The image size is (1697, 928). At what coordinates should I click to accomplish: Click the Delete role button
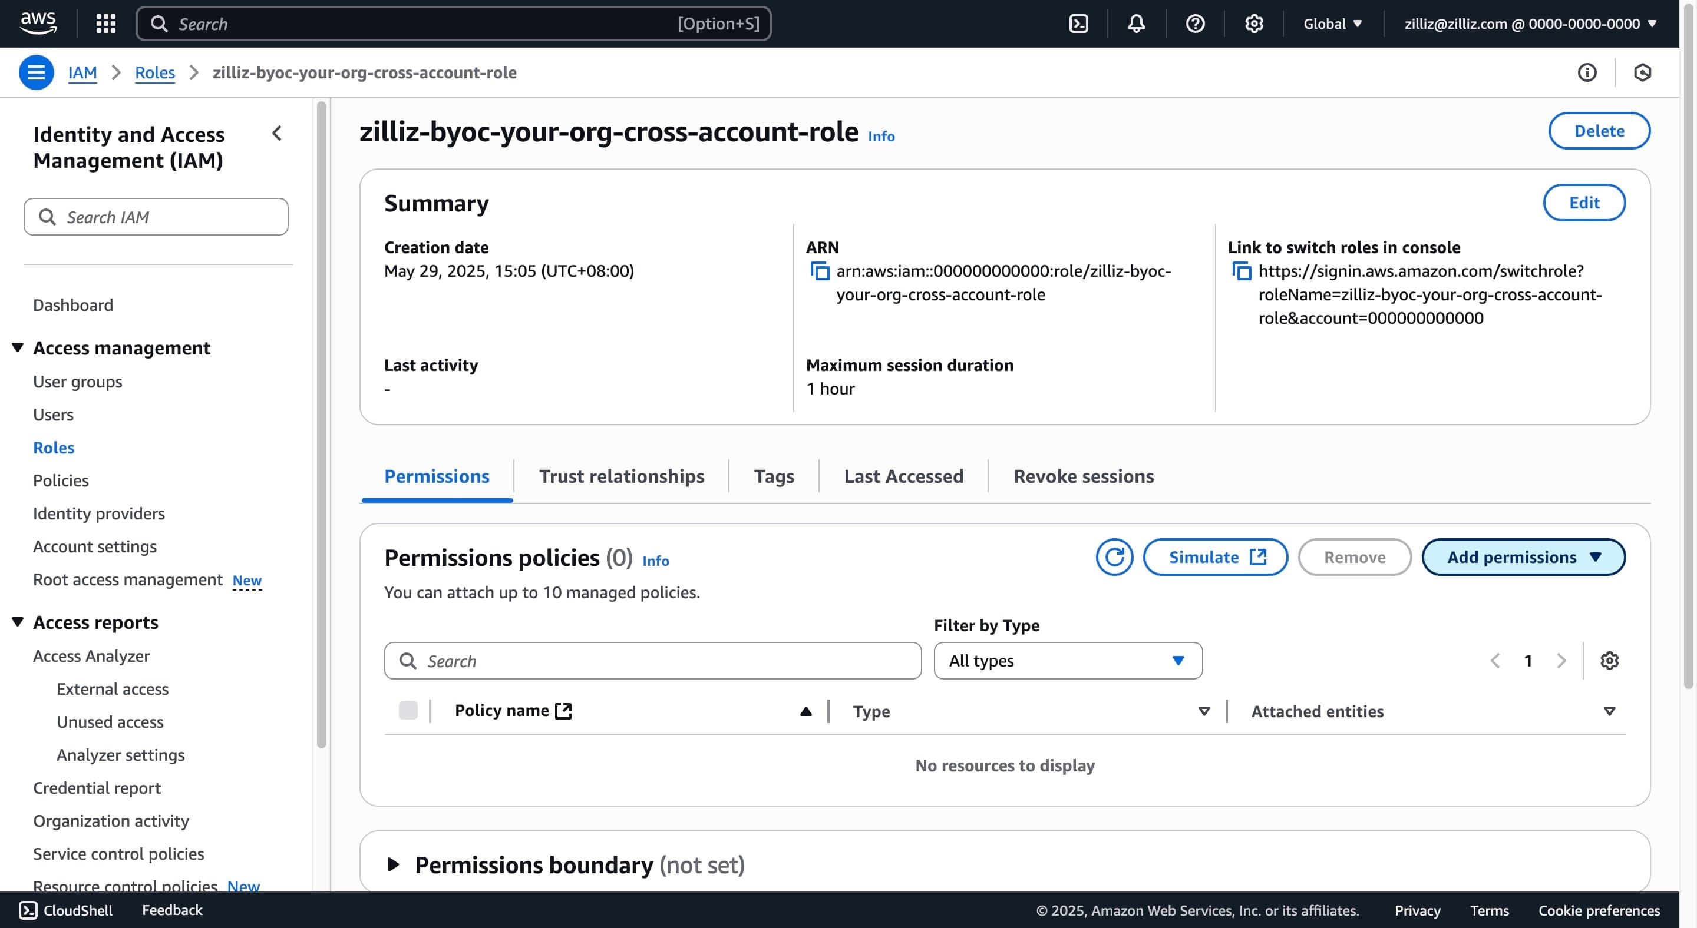tap(1599, 130)
